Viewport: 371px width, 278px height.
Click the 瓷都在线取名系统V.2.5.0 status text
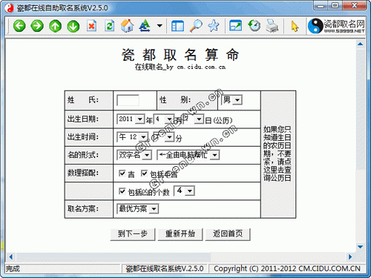pos(165,268)
